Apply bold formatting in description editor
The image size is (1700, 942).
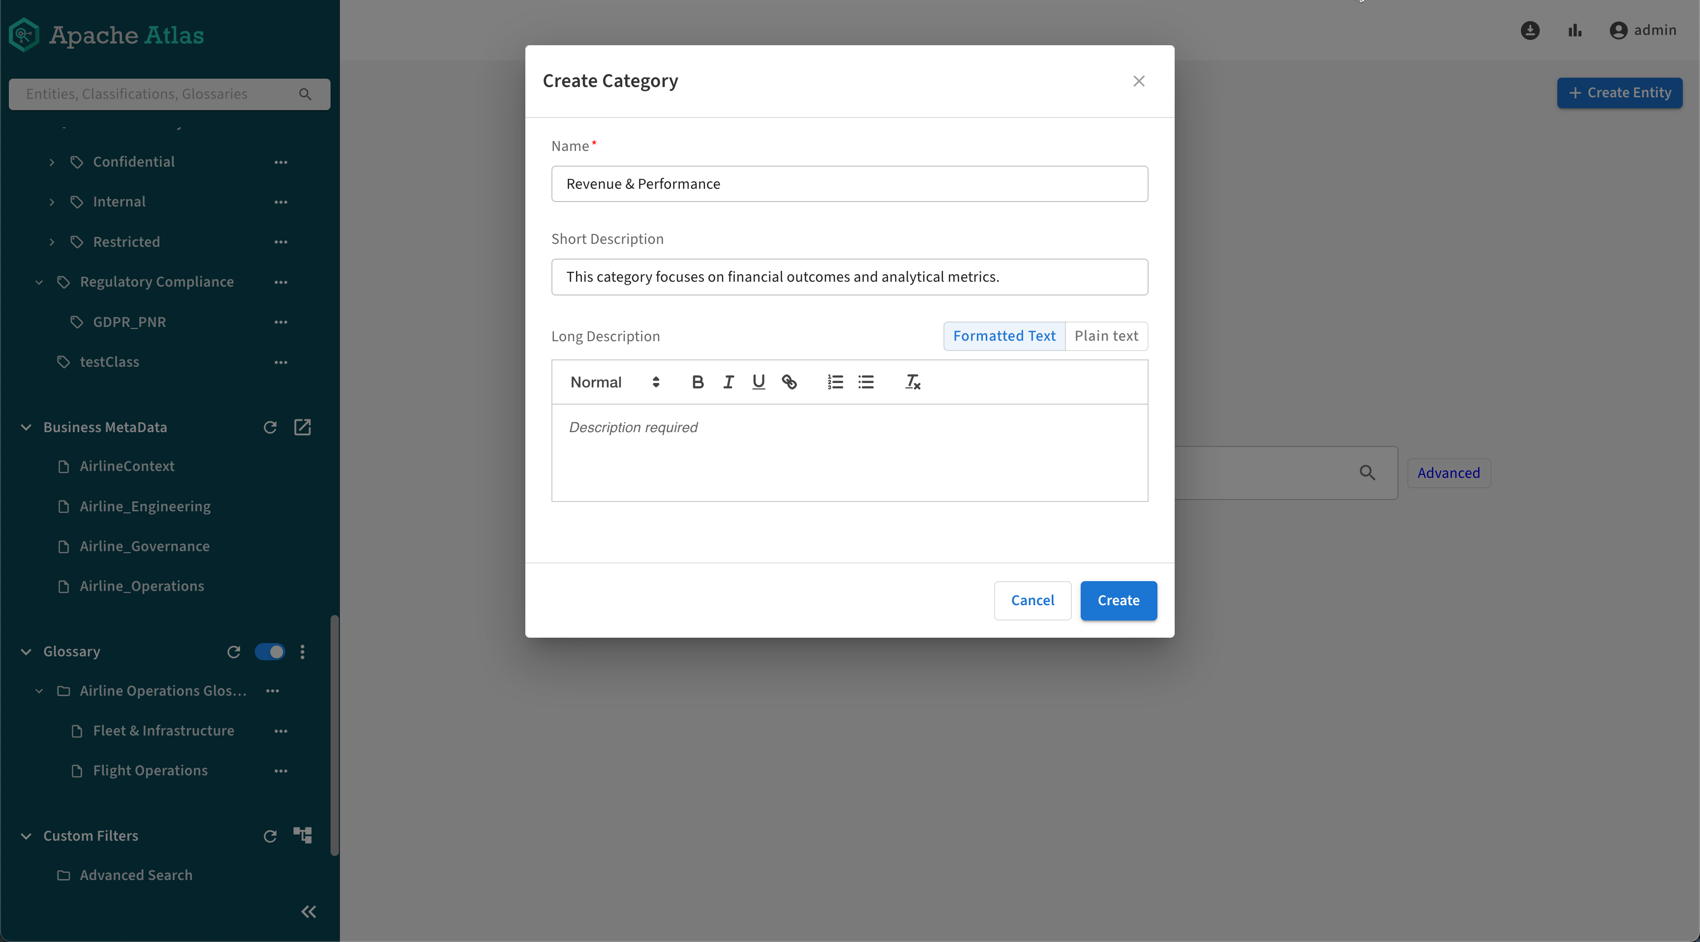pos(698,382)
